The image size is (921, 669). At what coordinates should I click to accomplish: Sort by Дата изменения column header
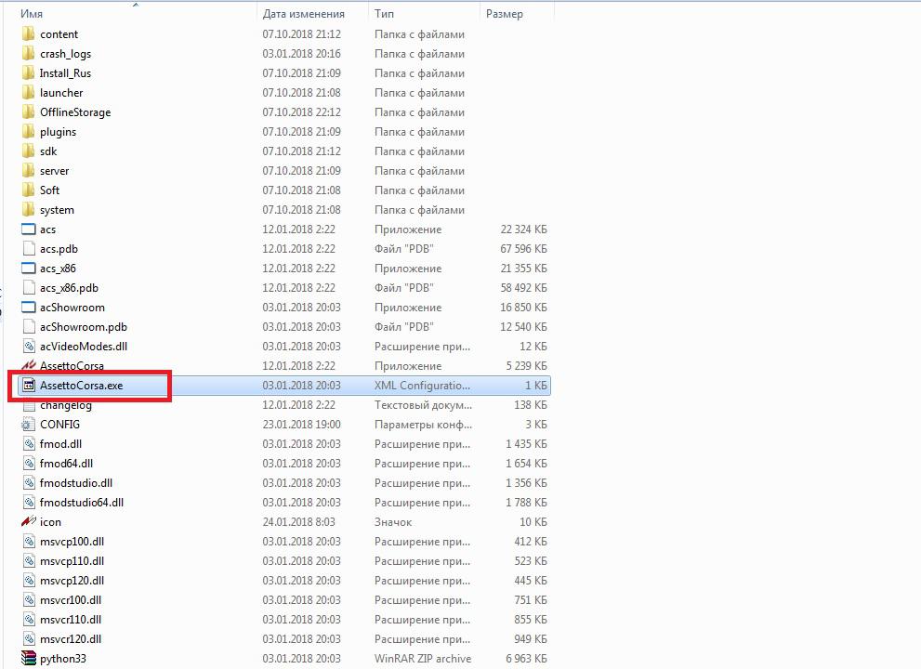point(303,14)
